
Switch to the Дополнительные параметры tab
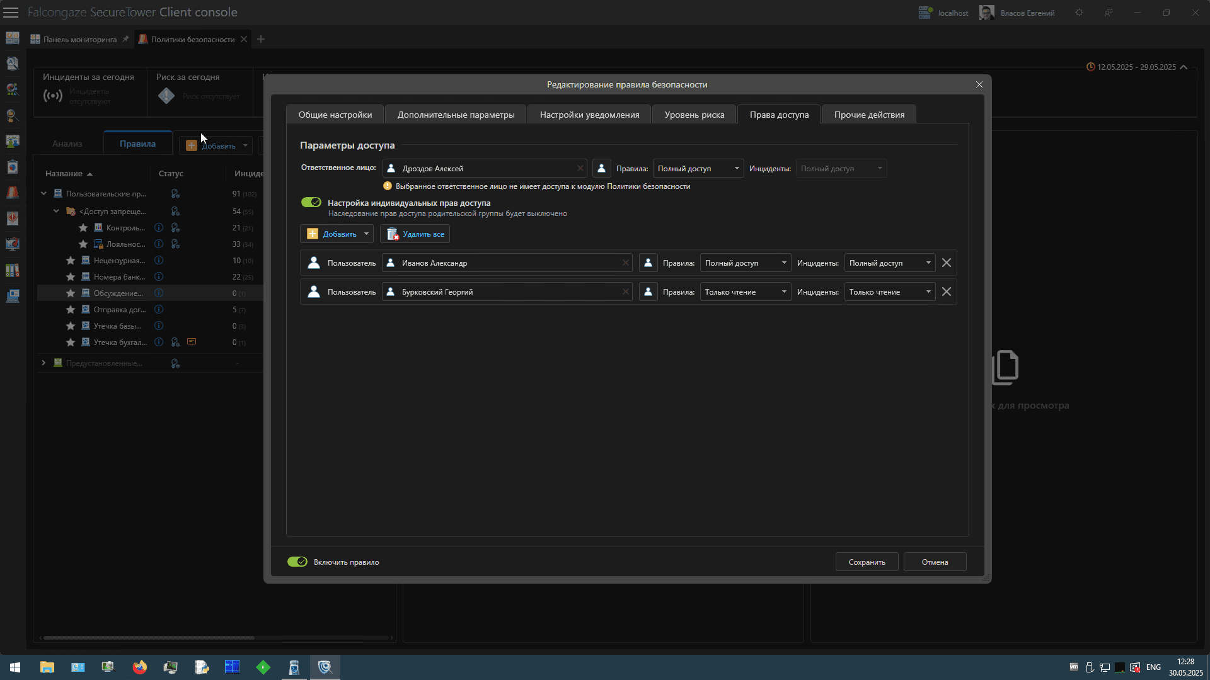coord(456,115)
